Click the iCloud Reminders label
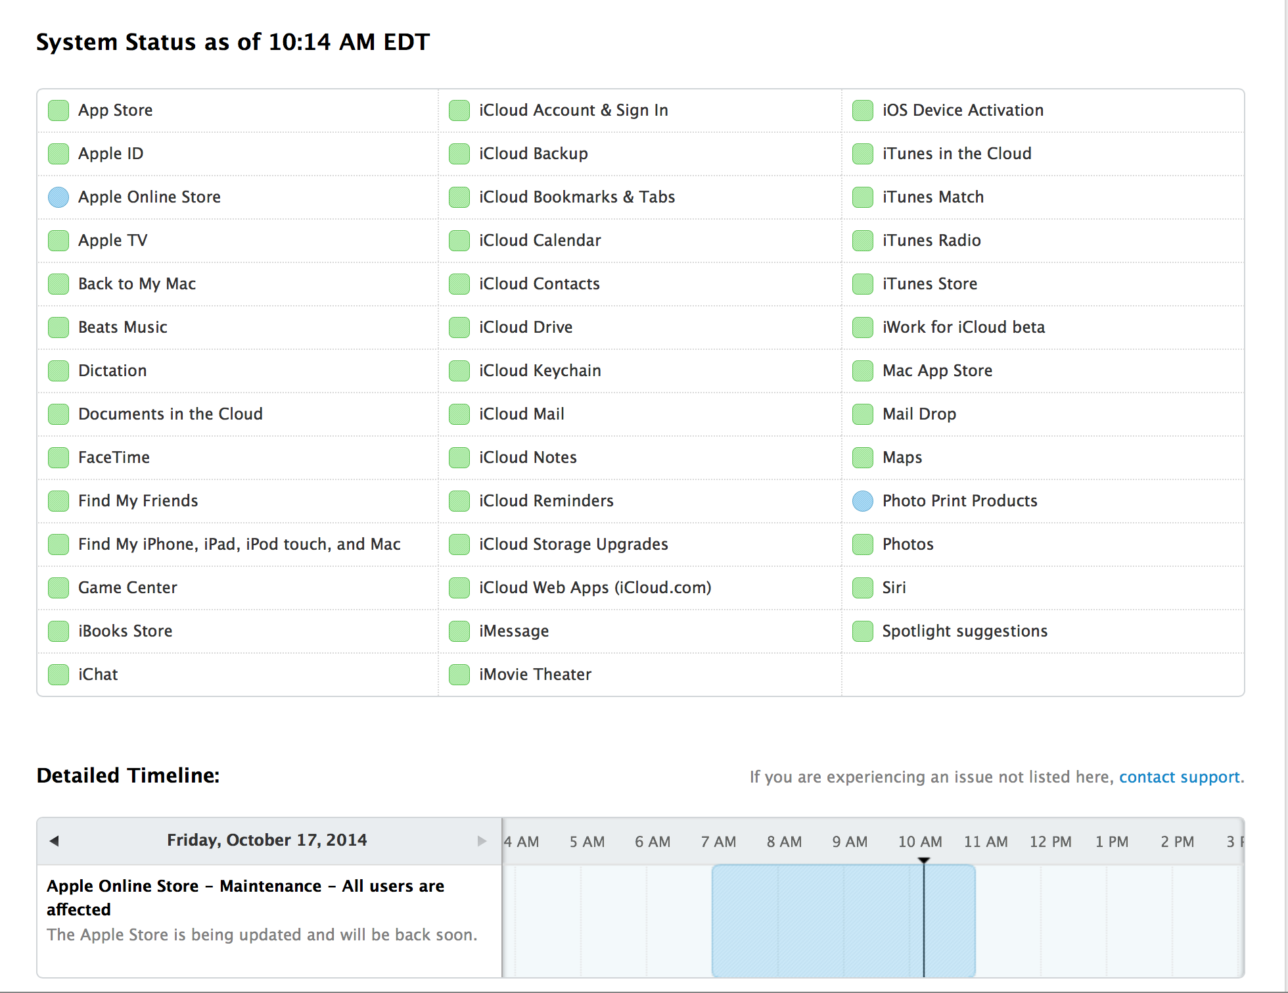Screen dimensions: 1288x993 (x=546, y=501)
